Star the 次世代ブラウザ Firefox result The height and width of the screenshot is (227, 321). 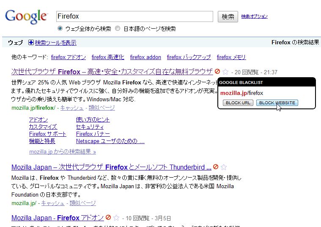click(x=225, y=72)
